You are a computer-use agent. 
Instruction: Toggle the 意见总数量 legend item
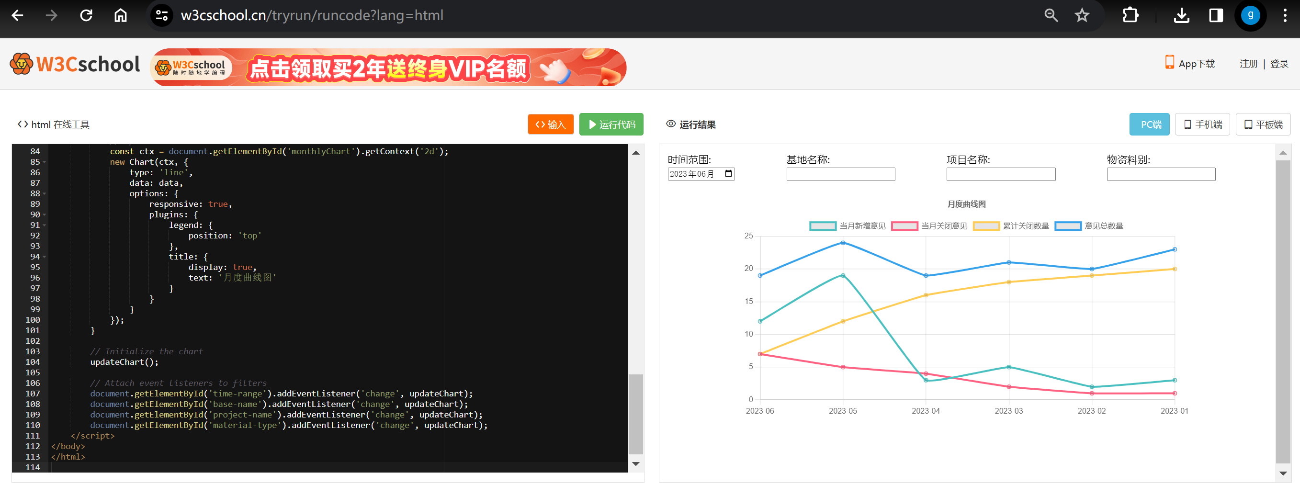tap(1089, 226)
